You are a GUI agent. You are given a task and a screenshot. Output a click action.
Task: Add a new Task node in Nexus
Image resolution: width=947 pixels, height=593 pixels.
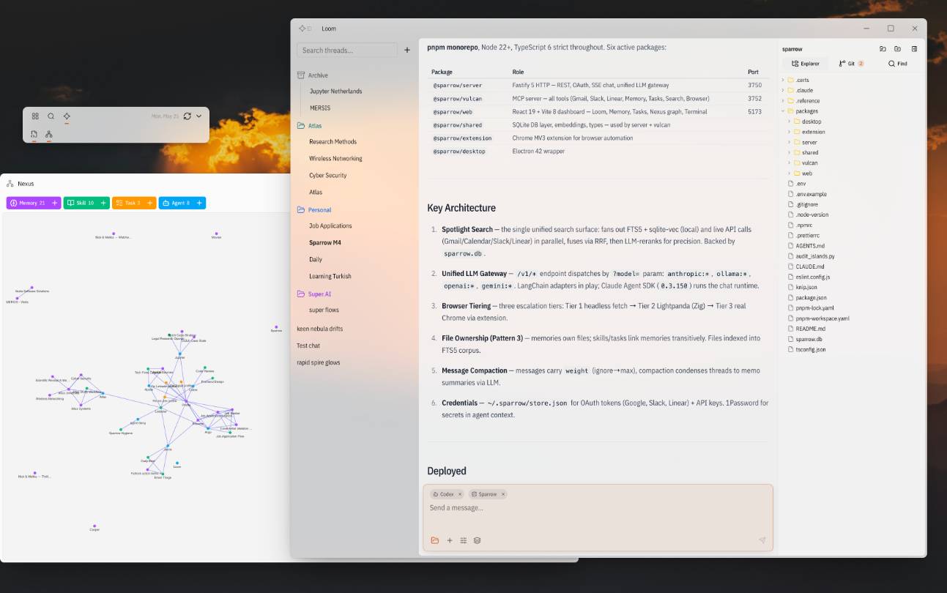150,203
